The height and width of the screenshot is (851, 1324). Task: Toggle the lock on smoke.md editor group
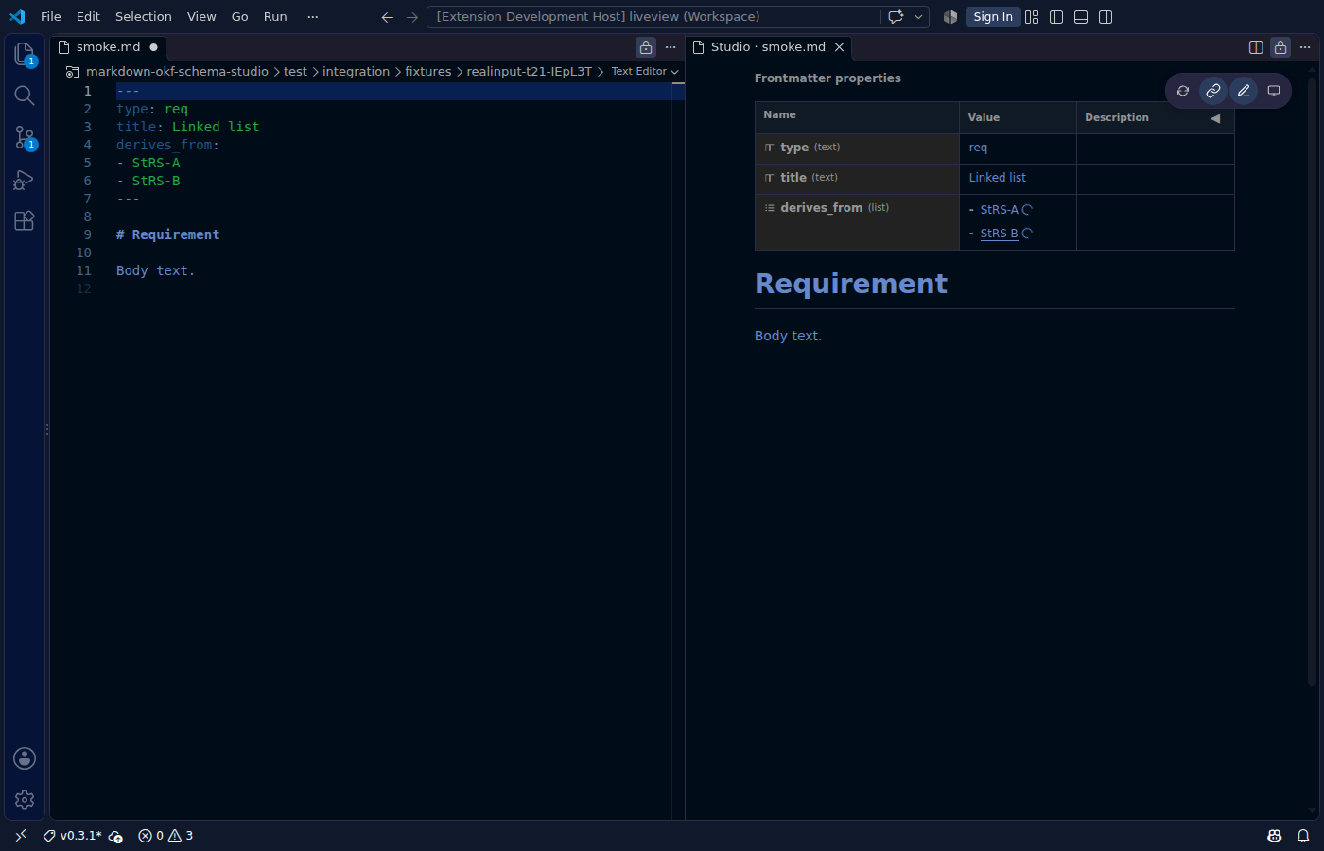[x=646, y=47]
